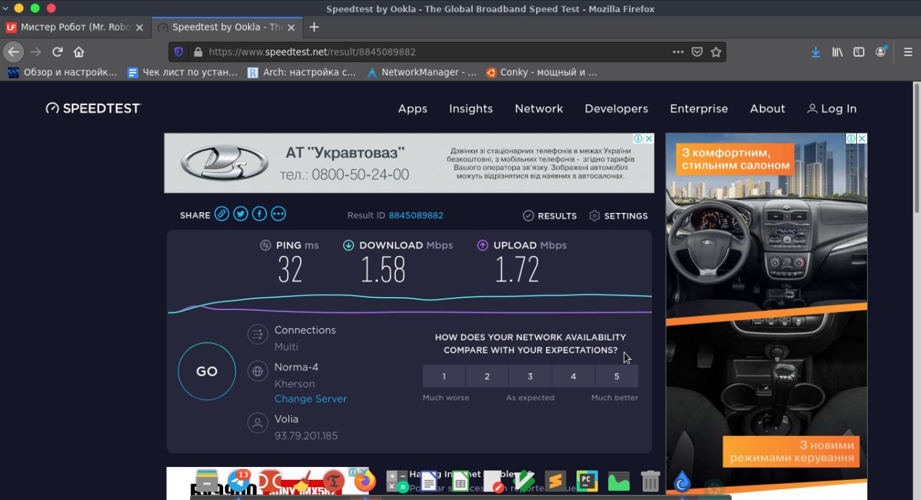Open the Firefox downloads panel
Viewport: 921px width, 500px height.
815,52
